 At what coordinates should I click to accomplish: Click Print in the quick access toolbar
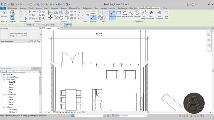pyautogui.click(x=31, y=4)
